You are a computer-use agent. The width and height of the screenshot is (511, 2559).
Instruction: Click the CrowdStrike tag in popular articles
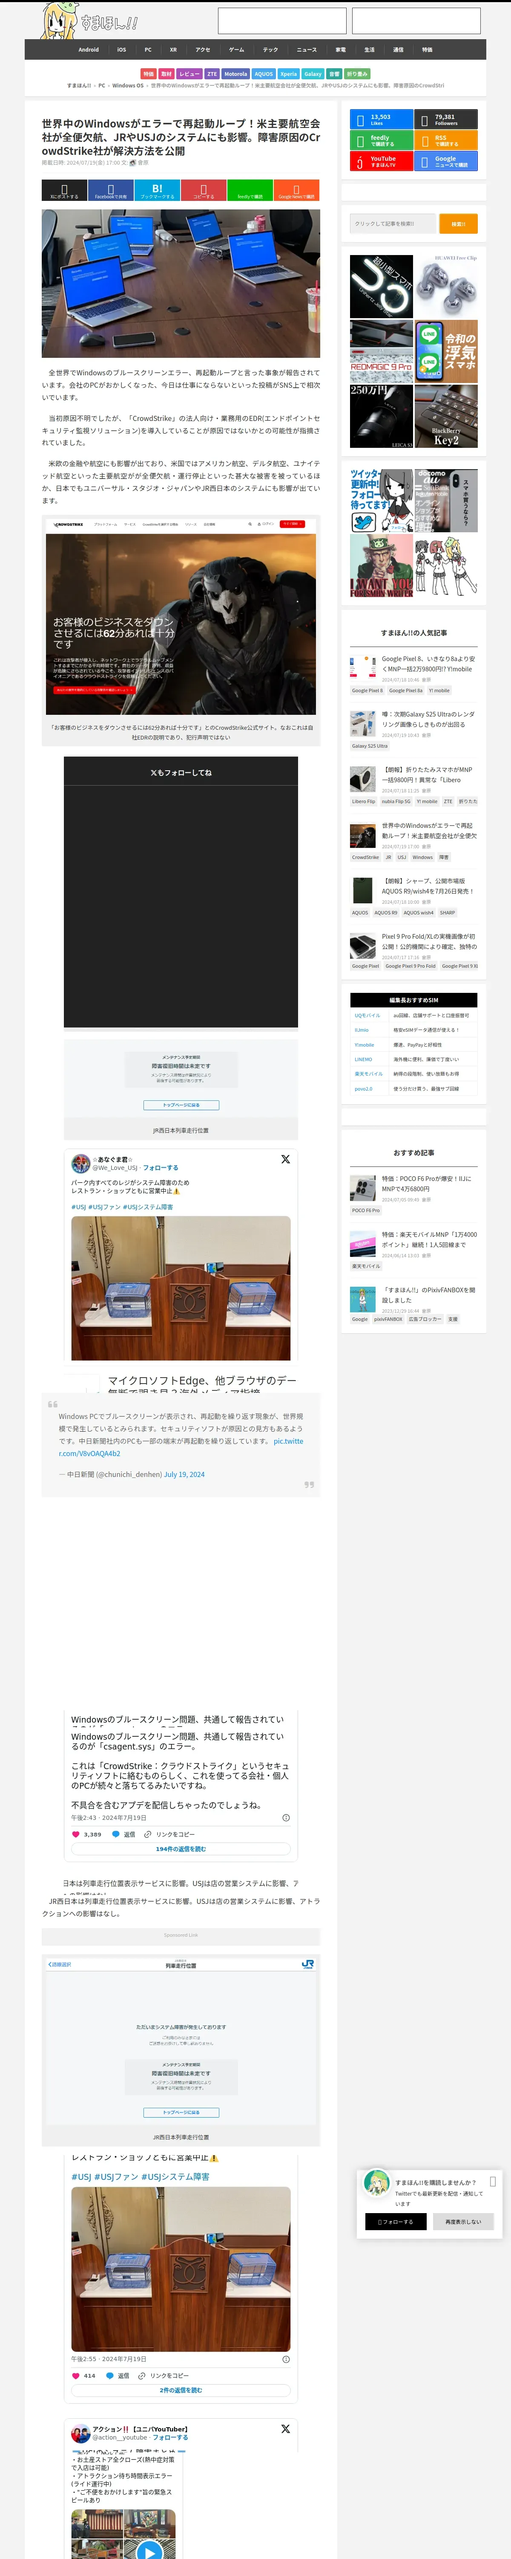click(x=365, y=856)
